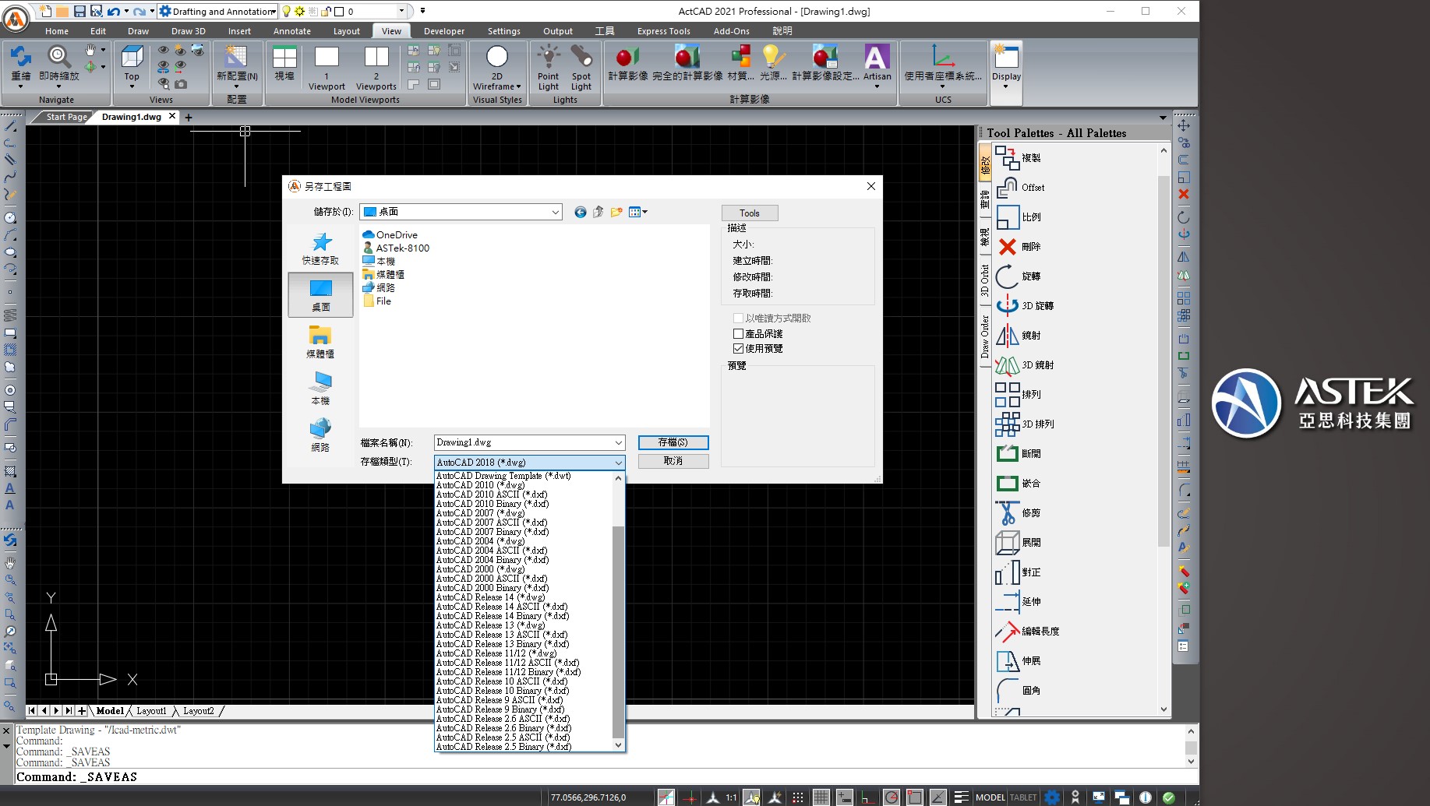The image size is (1430, 806).
Task: Click the 修剪 scissors tool in palette
Action: pyautogui.click(x=1018, y=513)
